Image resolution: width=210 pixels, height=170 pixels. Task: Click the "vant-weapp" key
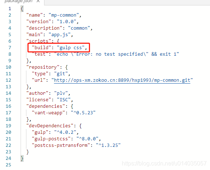[x=48, y=113]
